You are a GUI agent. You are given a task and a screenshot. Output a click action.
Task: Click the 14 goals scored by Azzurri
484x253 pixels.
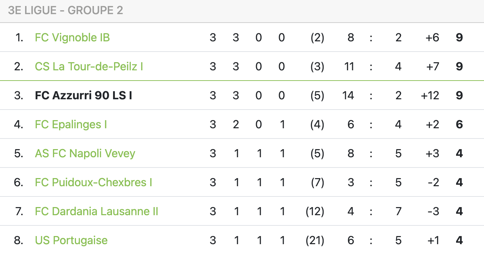click(x=348, y=95)
